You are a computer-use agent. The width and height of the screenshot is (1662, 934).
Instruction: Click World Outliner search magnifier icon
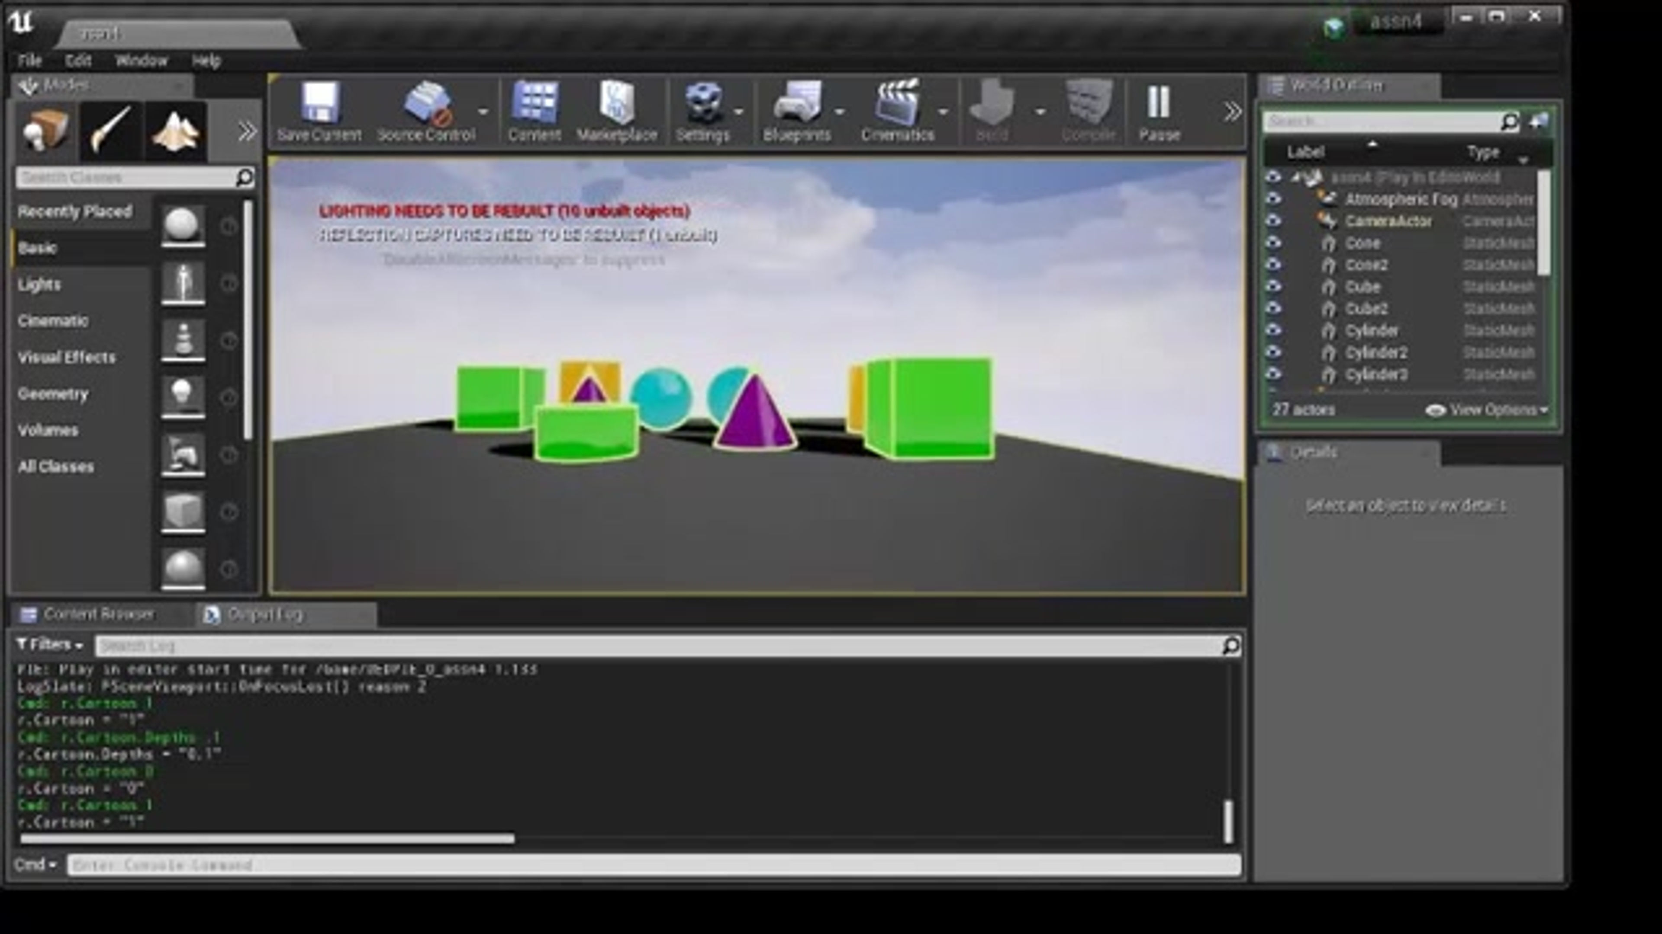[1510, 121]
